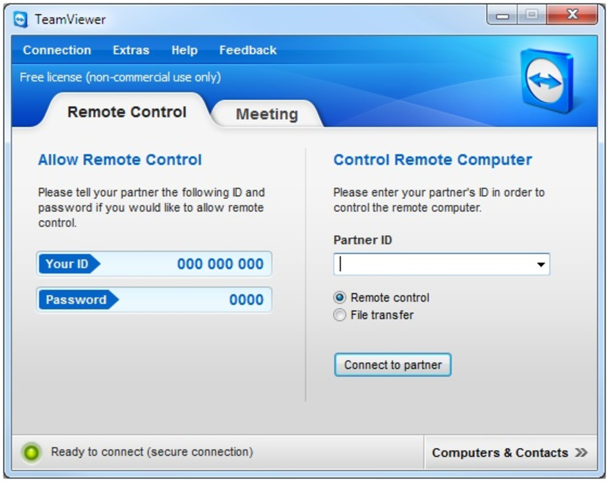Open the Feedback menu

[x=247, y=51]
